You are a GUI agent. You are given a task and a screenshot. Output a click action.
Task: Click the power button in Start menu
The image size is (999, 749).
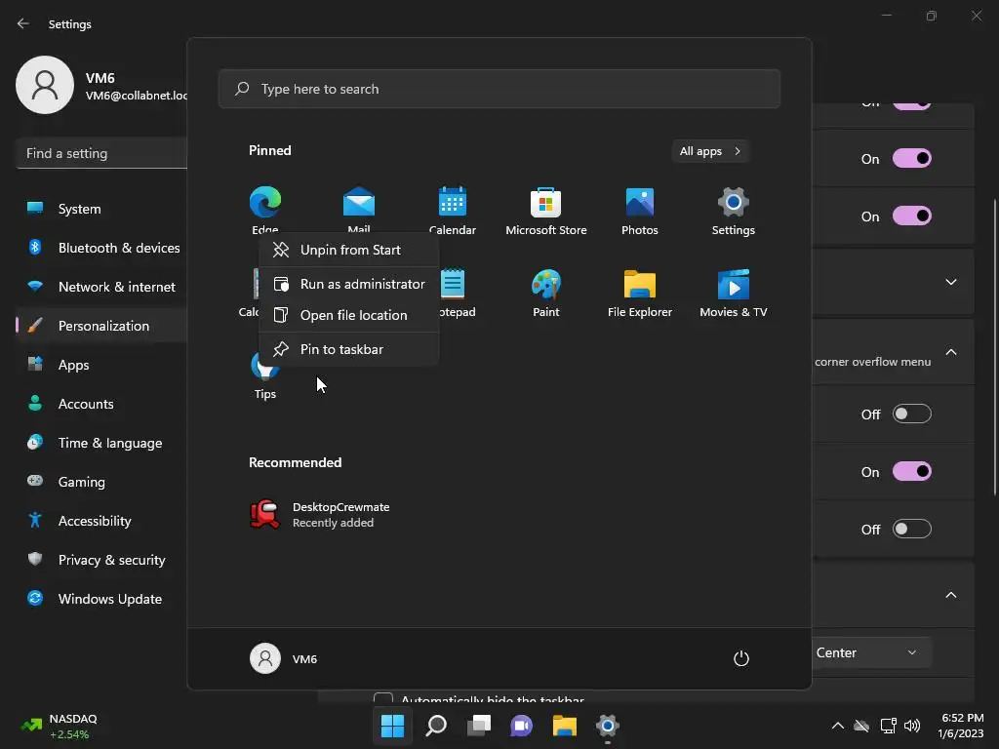741,658
